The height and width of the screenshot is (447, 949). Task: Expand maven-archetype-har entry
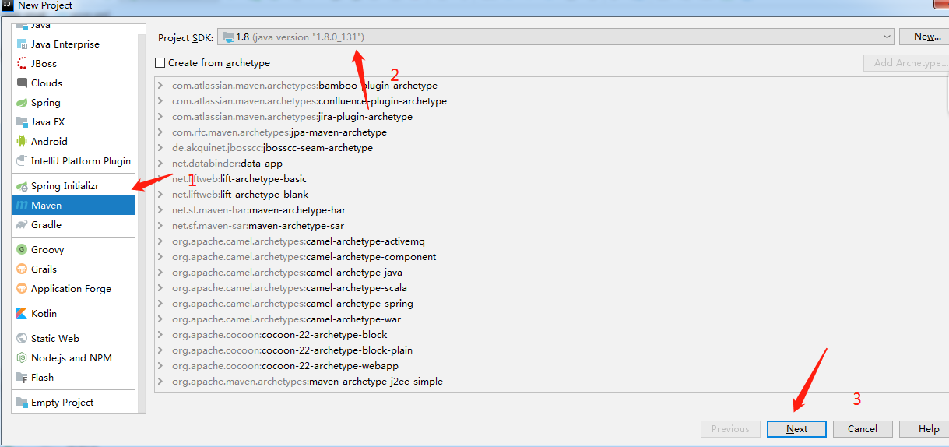pos(160,210)
